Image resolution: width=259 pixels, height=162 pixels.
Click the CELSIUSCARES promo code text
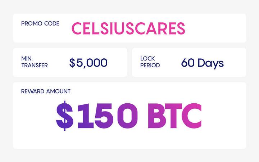(128, 28)
